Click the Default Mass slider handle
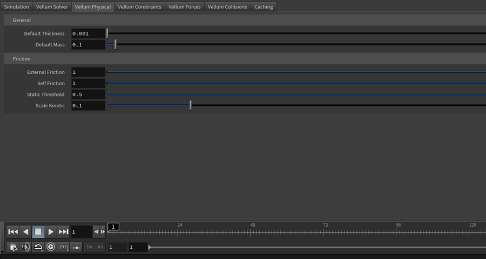The width and height of the screenshot is (486, 259). point(116,45)
